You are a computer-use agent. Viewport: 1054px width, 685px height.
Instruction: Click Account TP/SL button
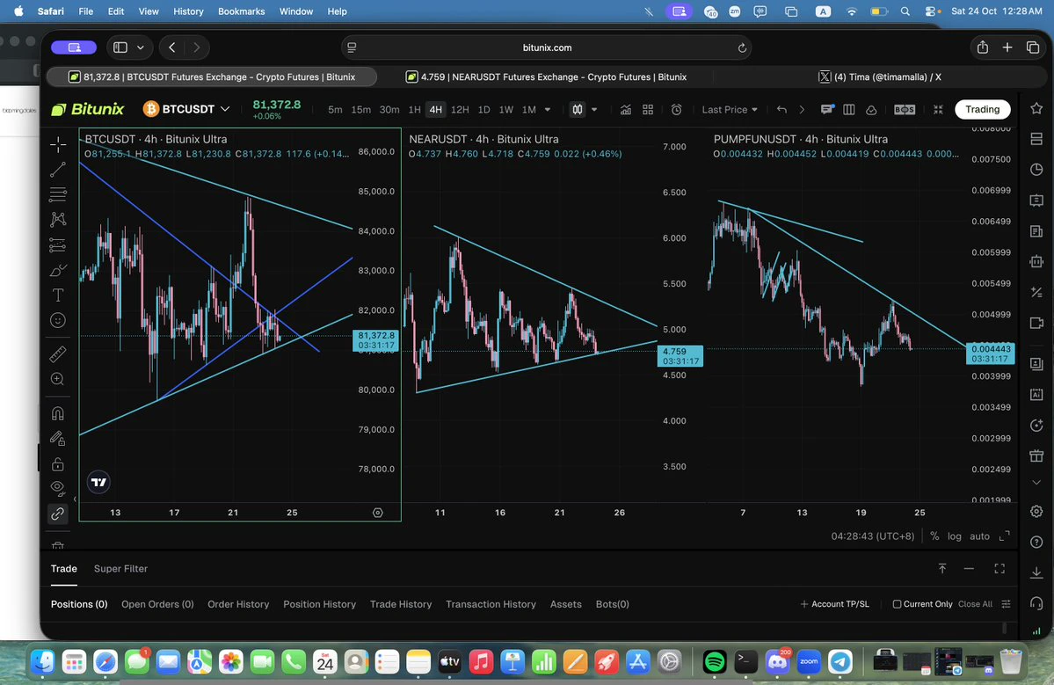(x=835, y=604)
